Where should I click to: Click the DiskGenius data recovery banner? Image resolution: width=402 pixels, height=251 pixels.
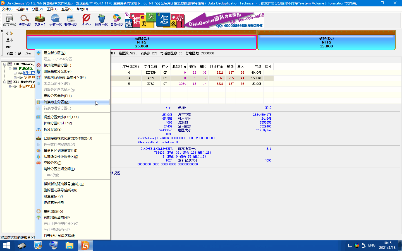click(x=194, y=20)
